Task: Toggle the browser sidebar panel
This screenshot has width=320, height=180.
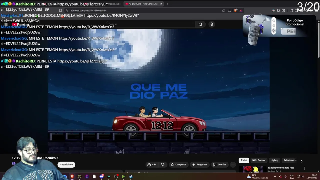Action: 296,10
